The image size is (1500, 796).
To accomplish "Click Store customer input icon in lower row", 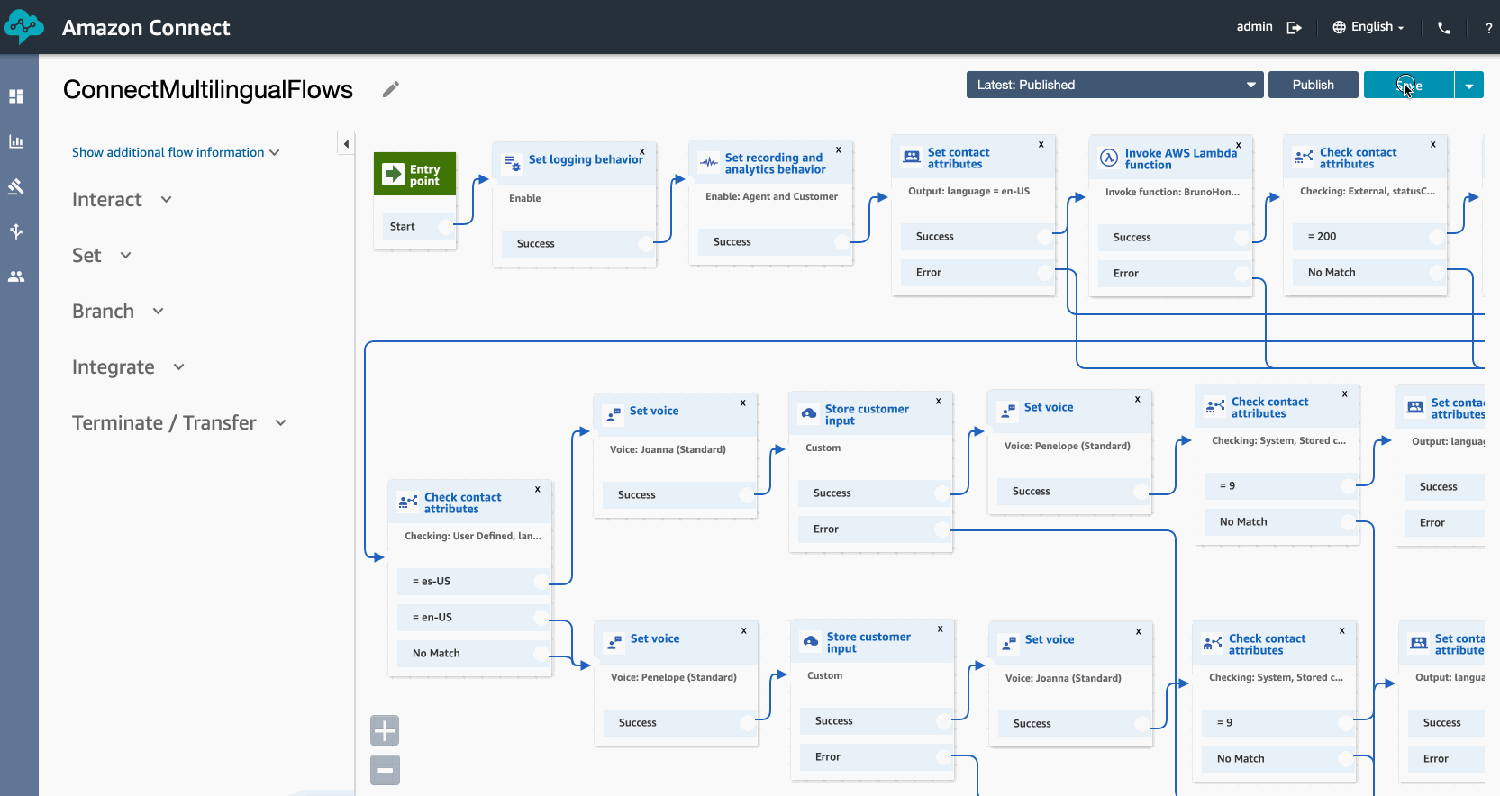I will (811, 641).
